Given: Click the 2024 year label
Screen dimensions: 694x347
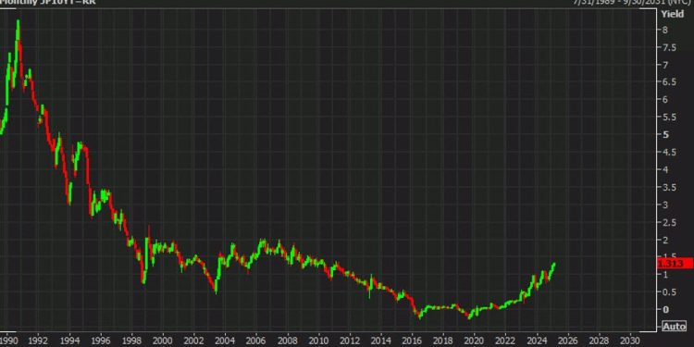Looking at the screenshot, I should [537, 341].
